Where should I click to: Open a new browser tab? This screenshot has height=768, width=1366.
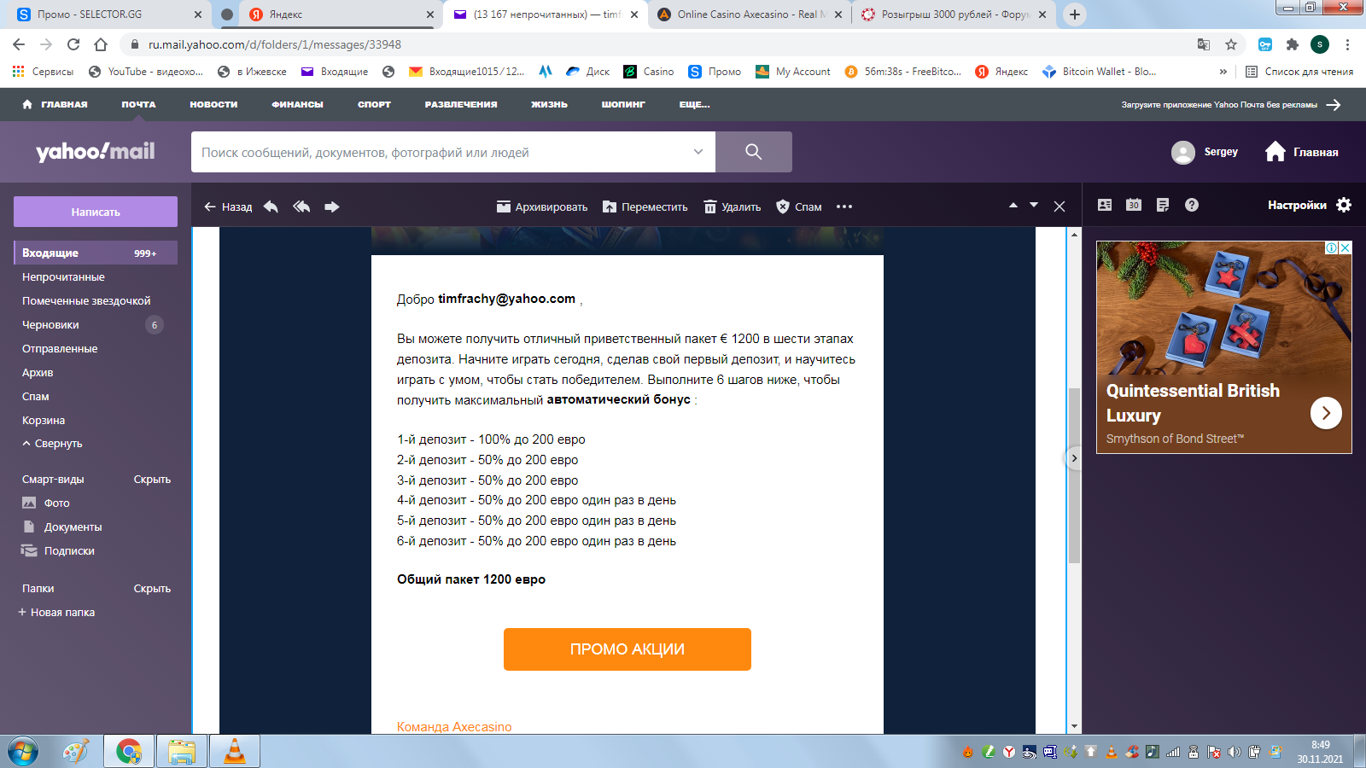click(1075, 15)
